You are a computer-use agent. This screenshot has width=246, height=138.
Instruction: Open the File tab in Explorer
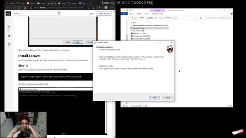124,14
